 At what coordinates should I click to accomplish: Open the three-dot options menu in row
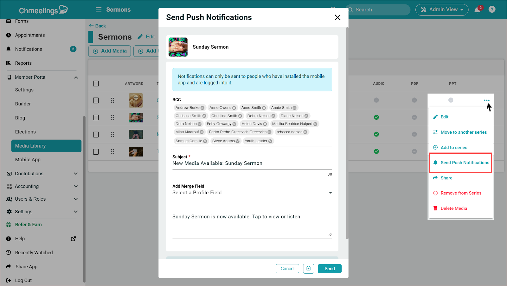coord(486,100)
